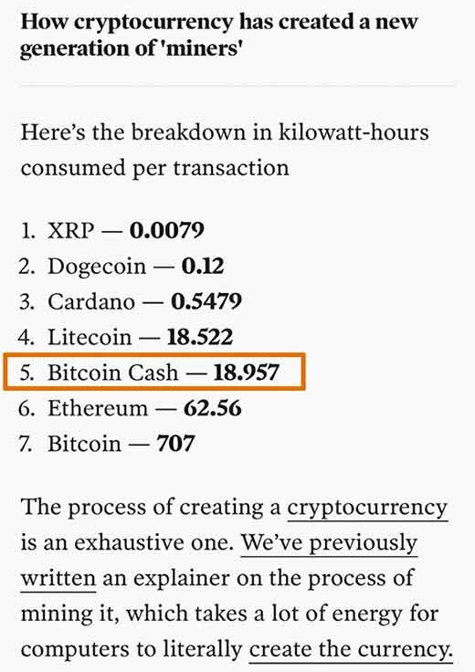Open the cryptocurrency 'miners' article headline
This screenshot has height=672, width=475.
click(218, 35)
